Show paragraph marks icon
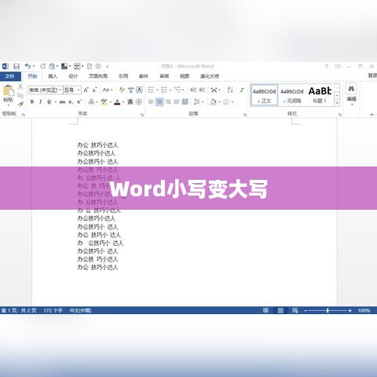Viewport: 377px width, 377px height. (242, 90)
